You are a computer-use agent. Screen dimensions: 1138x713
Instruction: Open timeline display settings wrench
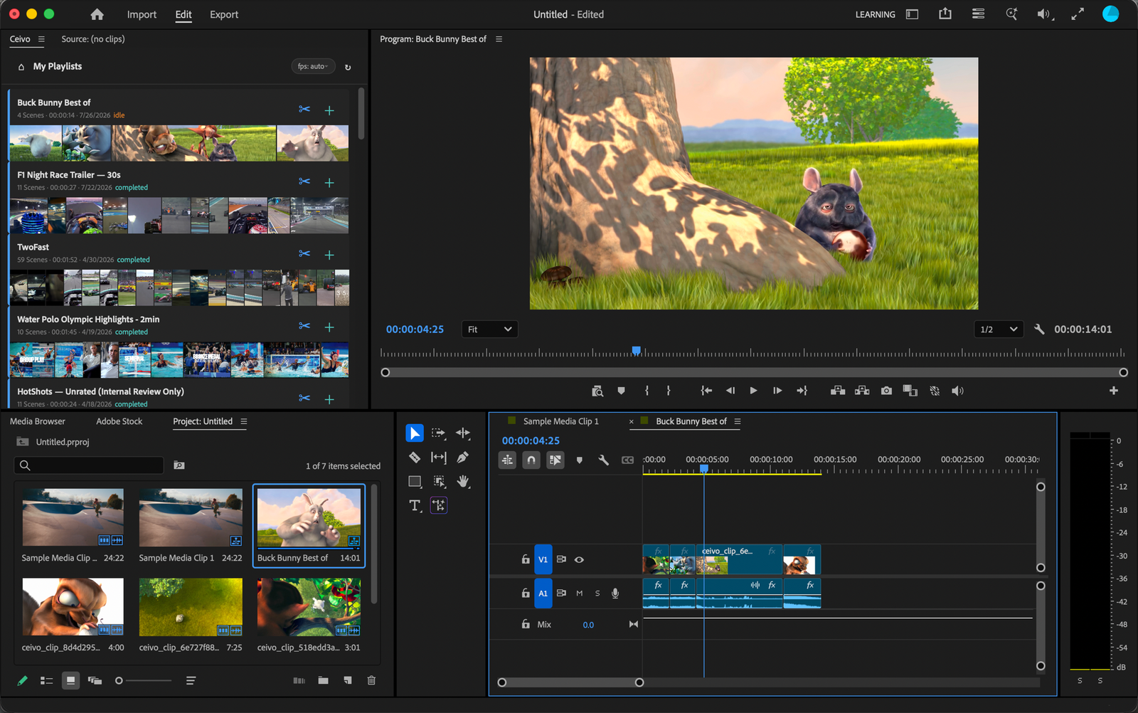pyautogui.click(x=604, y=460)
